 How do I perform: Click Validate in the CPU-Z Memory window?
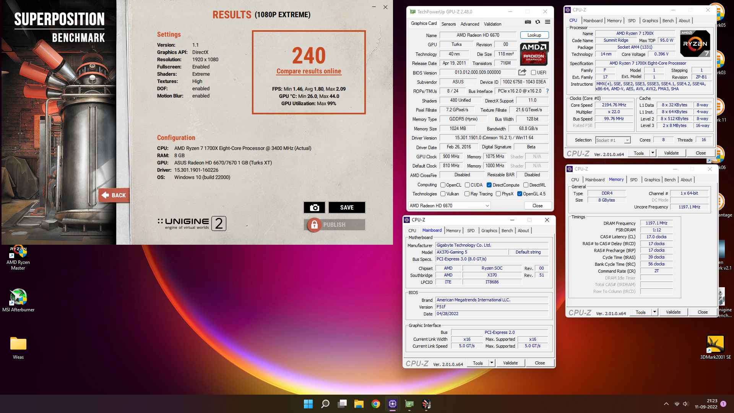tap(673, 312)
